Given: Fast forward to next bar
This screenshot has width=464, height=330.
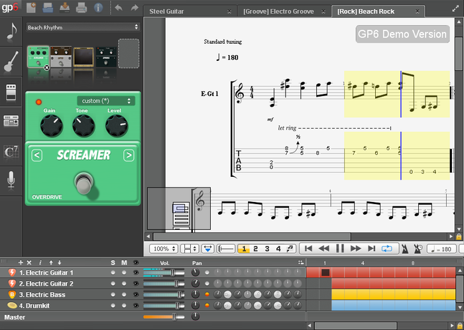Looking at the screenshot, I should [x=356, y=248].
